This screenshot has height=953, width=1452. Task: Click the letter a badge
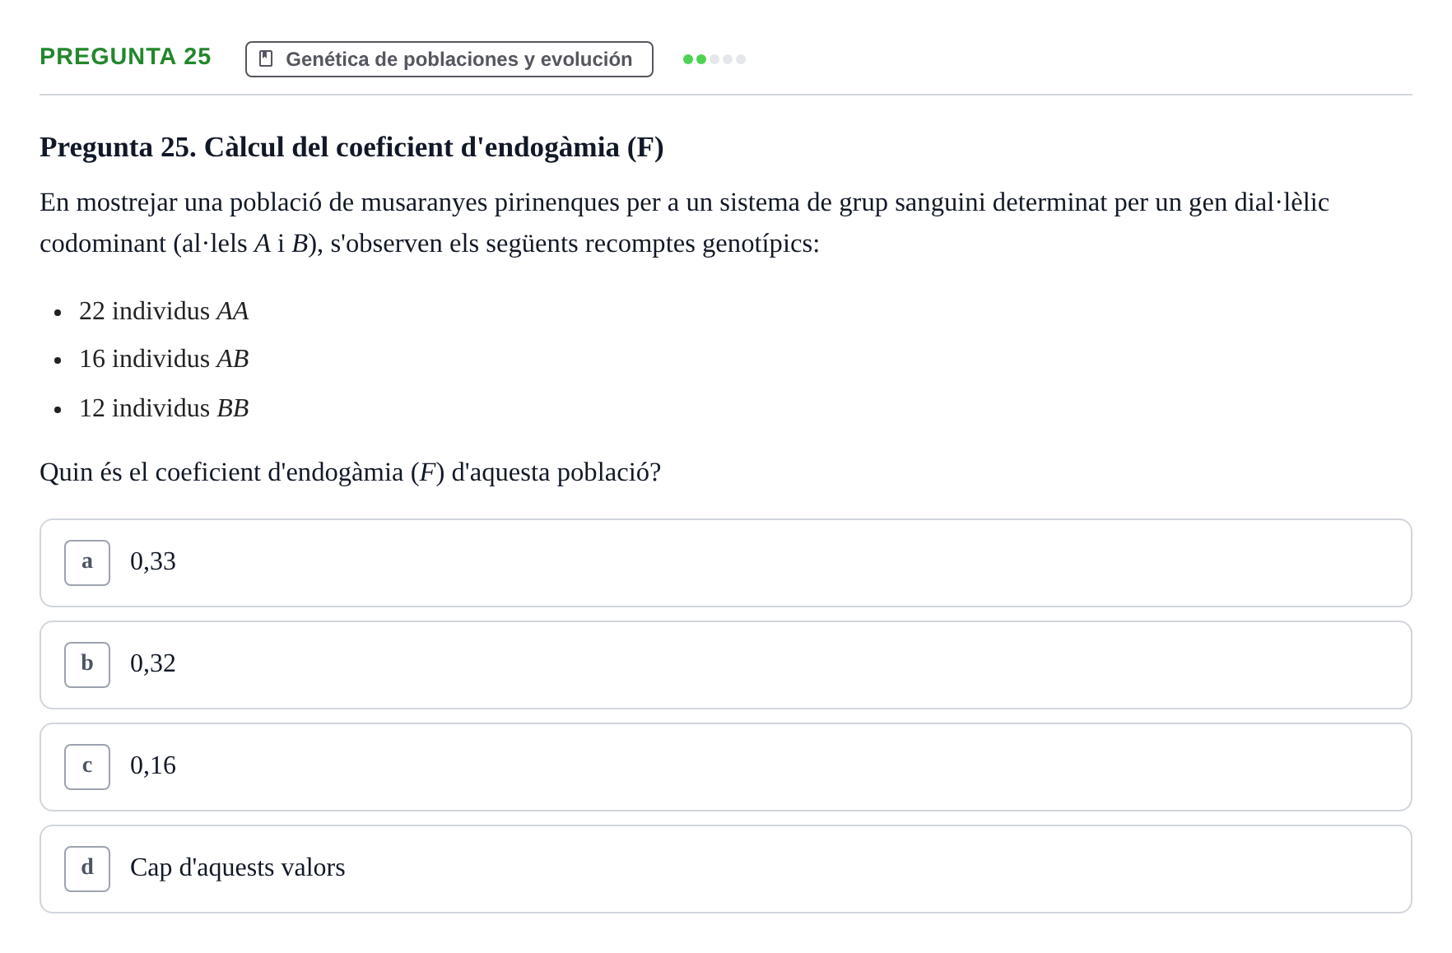pos(87,563)
